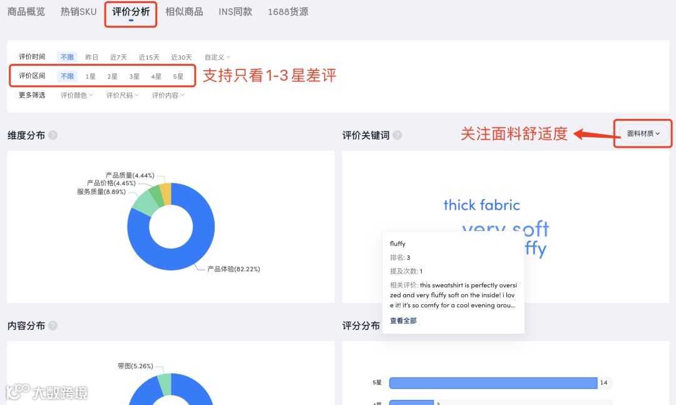
Task: Click the light green 服务质量 donut segment
Action: click(x=145, y=203)
